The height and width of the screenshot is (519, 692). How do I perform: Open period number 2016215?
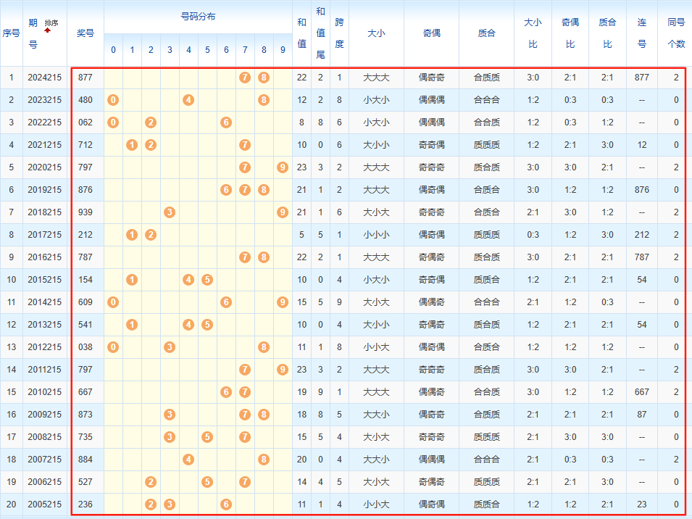(x=44, y=257)
